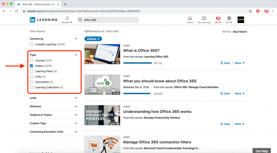Screen dimensions: 277x153
Task: Open the Opera extension icon in toolbar
Action: click(x=258, y=11)
